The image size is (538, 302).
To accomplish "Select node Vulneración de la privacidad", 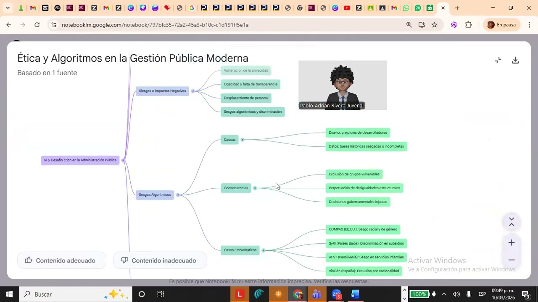I will pos(246,70).
